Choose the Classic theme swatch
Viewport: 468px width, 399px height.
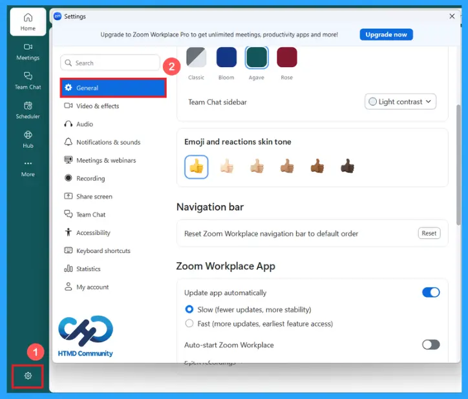coord(196,57)
